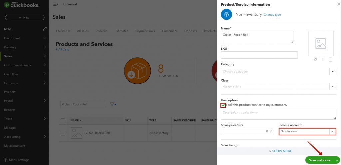This screenshot has height=165, width=341.
Task: Click the product search box
Action: point(83,104)
